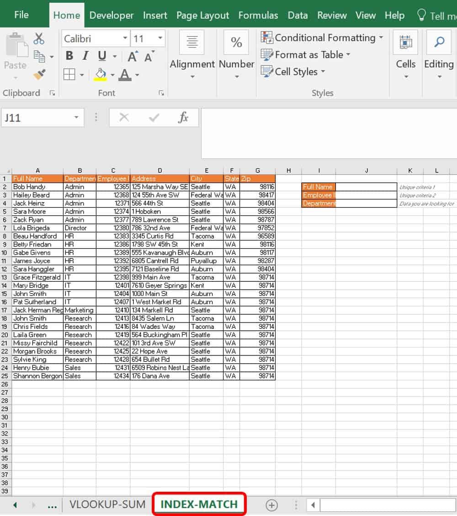457x516 pixels.
Task: Open Conditional Formatting menu
Action: tap(322, 38)
